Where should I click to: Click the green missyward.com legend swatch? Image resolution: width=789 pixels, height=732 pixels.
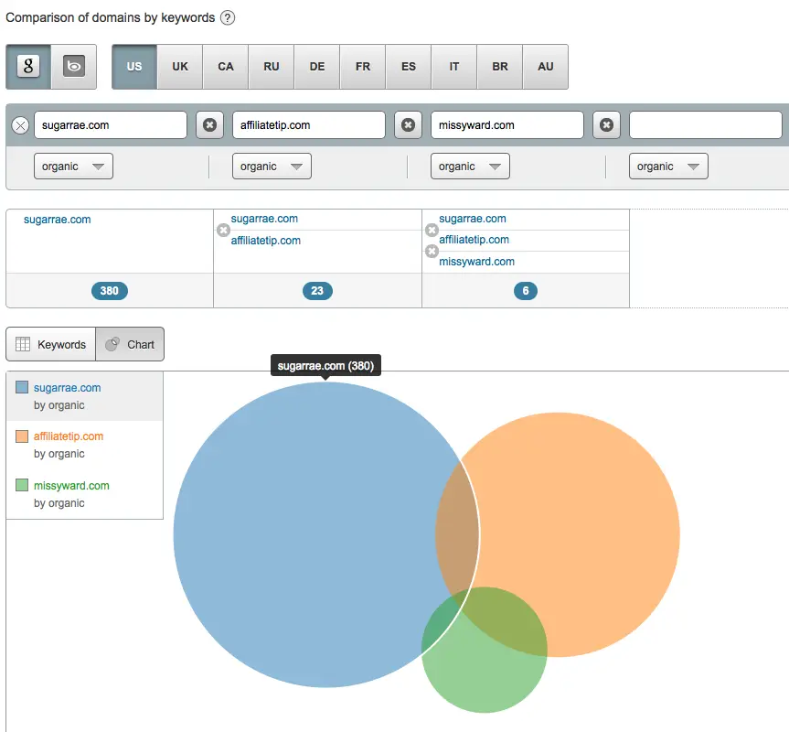click(x=22, y=485)
